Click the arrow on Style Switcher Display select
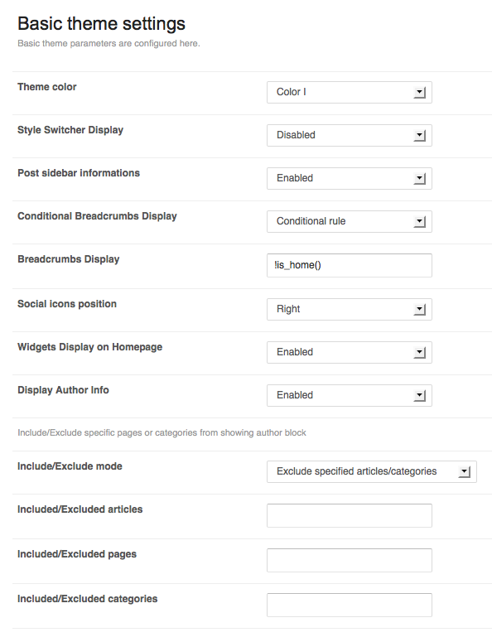 click(x=420, y=136)
